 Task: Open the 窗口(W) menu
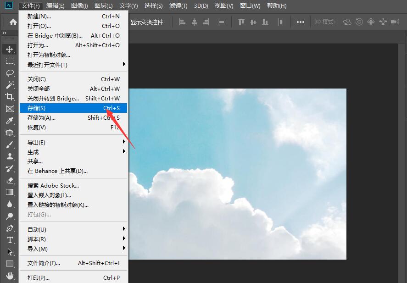[250, 6]
